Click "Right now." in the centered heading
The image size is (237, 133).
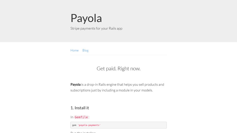click(x=129, y=68)
